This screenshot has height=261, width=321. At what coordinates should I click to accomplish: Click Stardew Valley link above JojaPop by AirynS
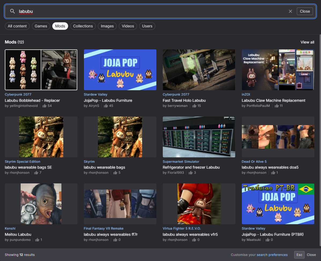click(95, 95)
